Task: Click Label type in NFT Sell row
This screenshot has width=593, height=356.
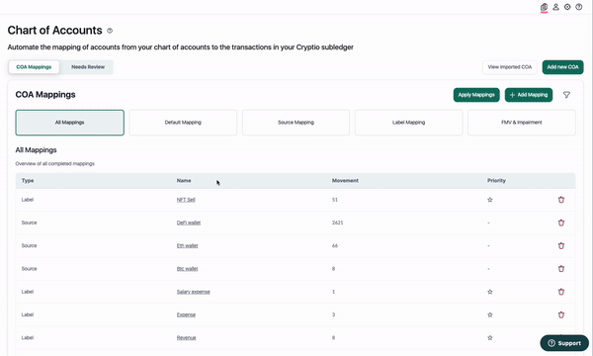Action: 28,200
